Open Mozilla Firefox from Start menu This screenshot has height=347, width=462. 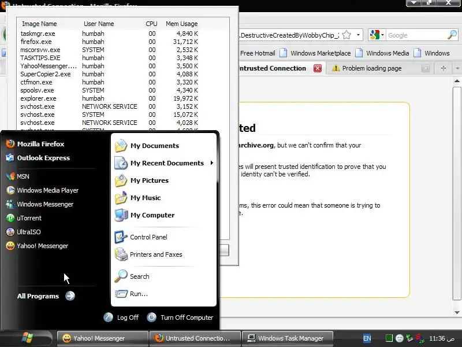(x=35, y=144)
